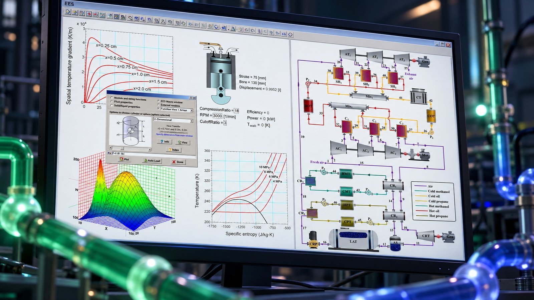Select the radio button beside Function View > Arrays

pyautogui.click(x=158, y=109)
